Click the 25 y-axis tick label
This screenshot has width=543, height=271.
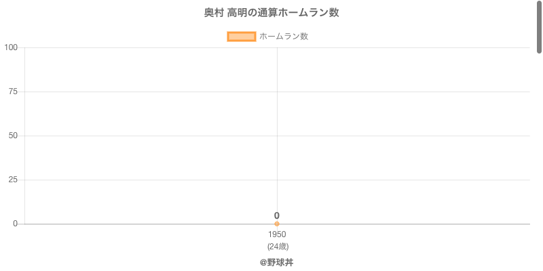click(14, 180)
